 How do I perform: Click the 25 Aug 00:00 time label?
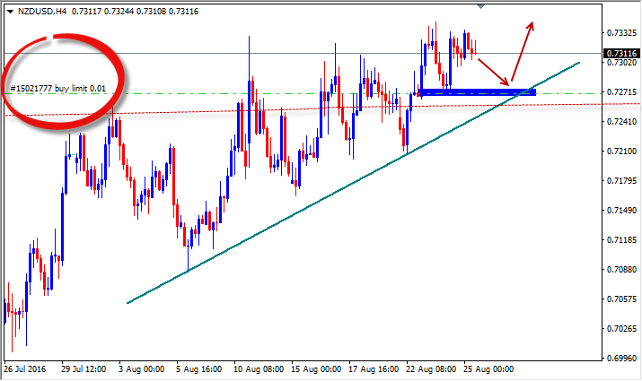click(488, 369)
